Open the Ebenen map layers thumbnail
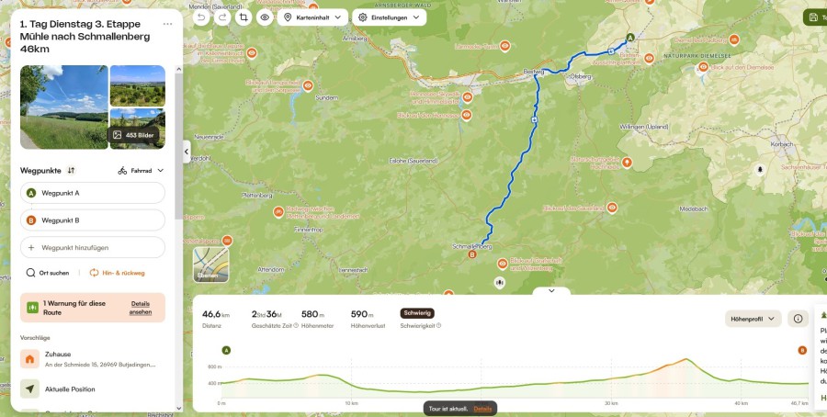This screenshot has width=827, height=417. pyautogui.click(x=211, y=265)
